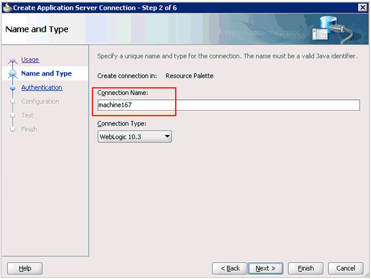Go to the Usage step link
The image size is (371, 279).
coord(30,60)
